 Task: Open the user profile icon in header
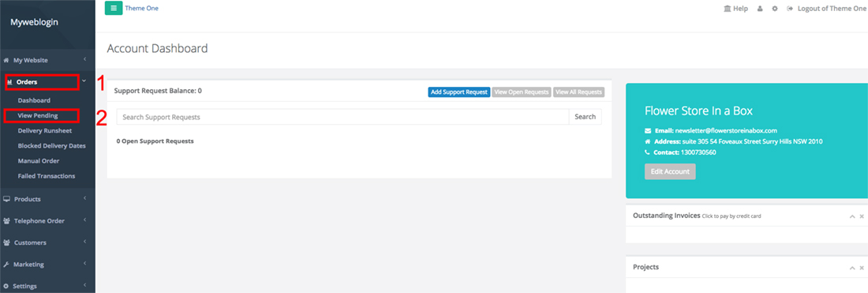760,9
